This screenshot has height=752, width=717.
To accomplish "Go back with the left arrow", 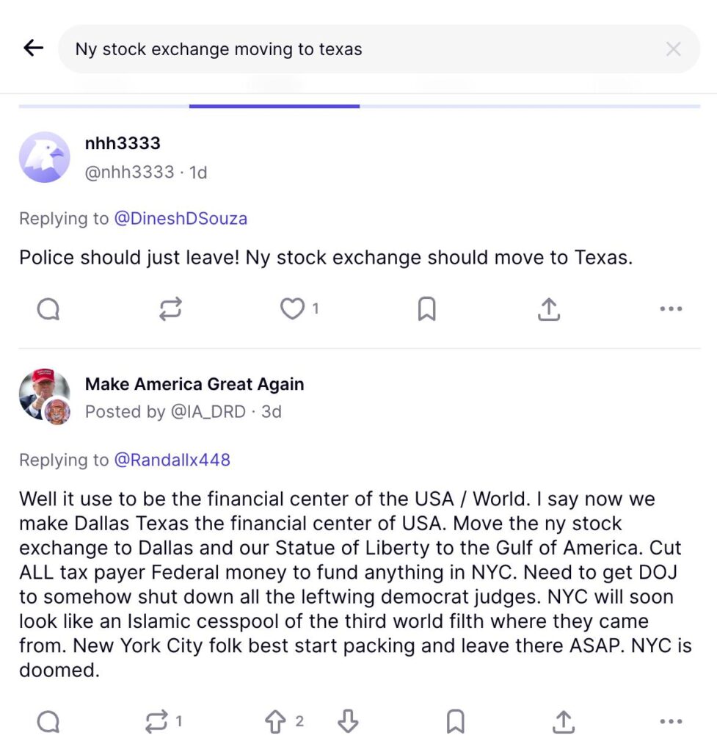I will point(34,48).
